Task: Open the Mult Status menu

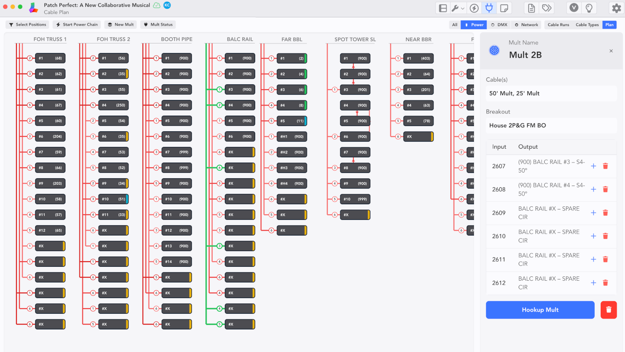Action: coord(158,25)
